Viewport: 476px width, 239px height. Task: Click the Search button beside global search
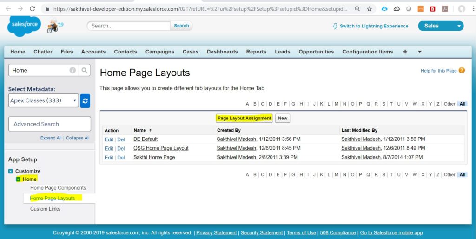[181, 26]
